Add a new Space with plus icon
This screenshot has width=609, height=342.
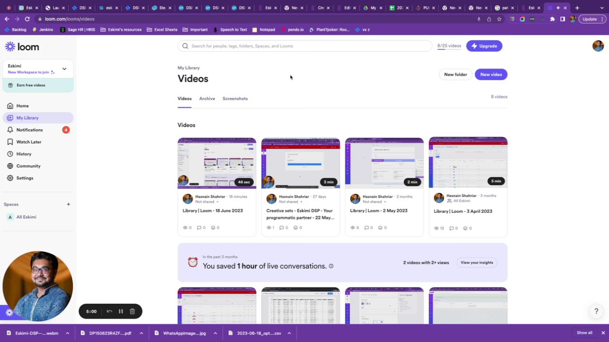[68, 204]
